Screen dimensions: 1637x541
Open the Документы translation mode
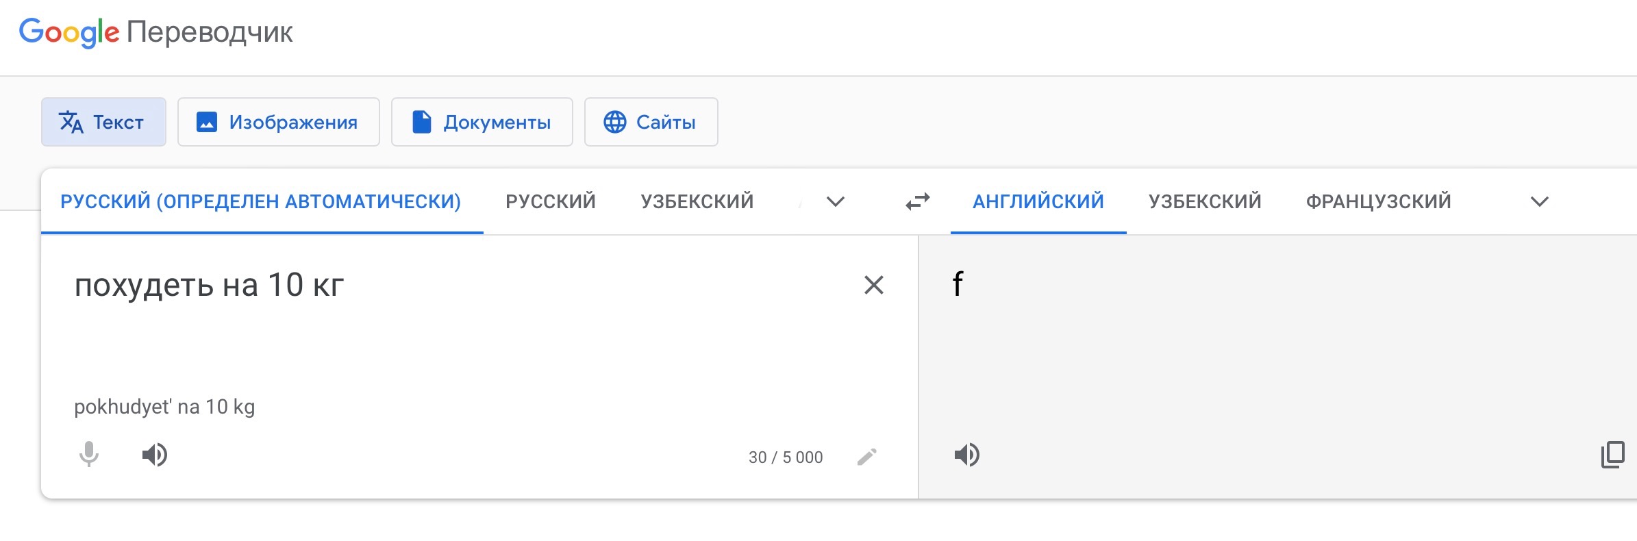[x=482, y=122]
